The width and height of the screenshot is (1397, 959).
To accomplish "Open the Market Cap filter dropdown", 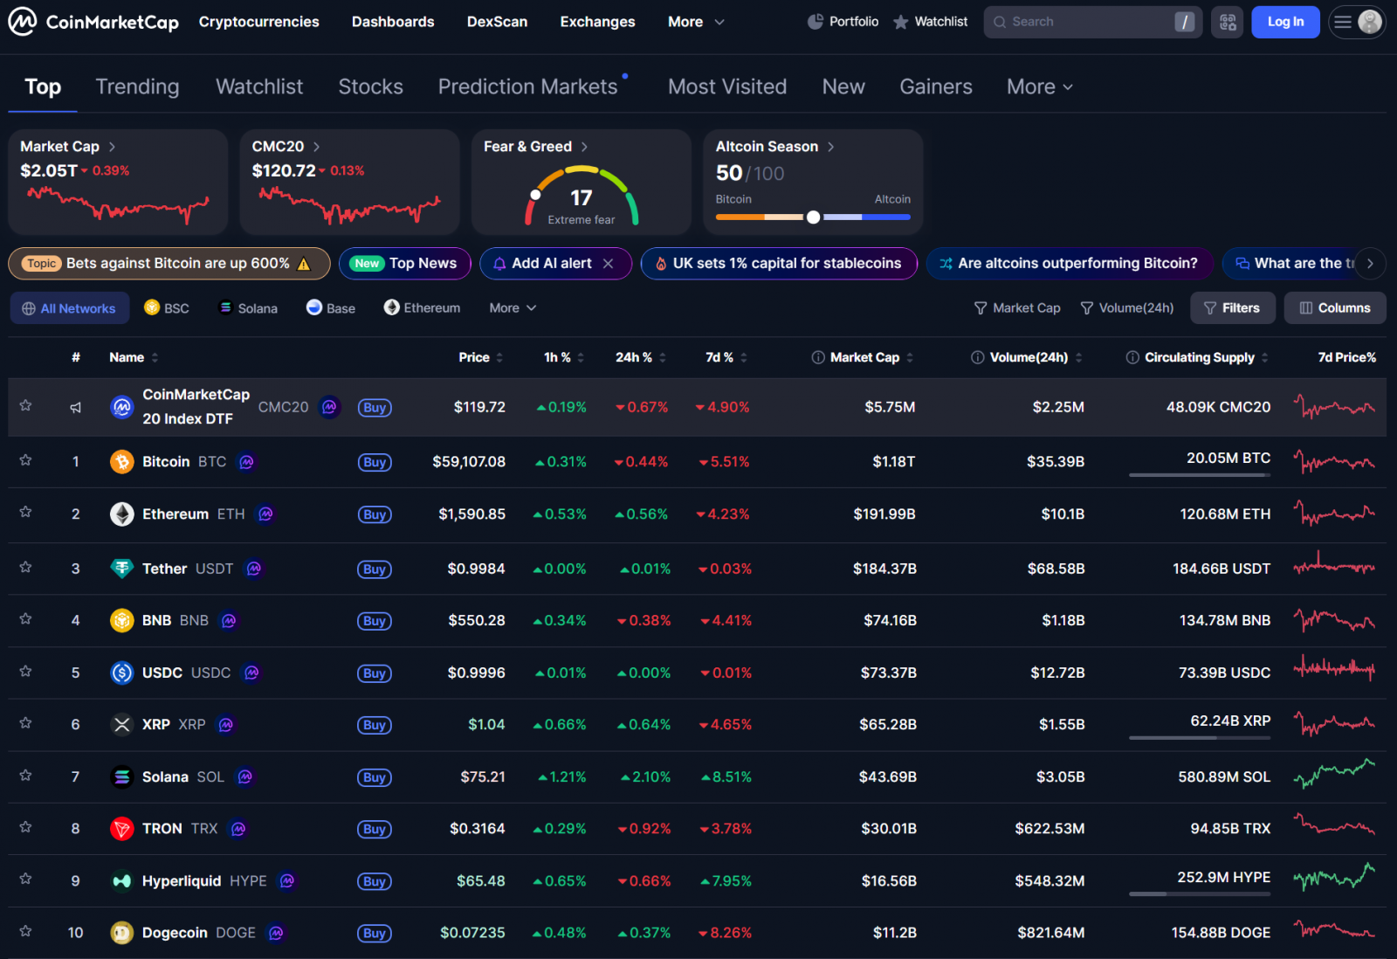I will [x=1017, y=307].
